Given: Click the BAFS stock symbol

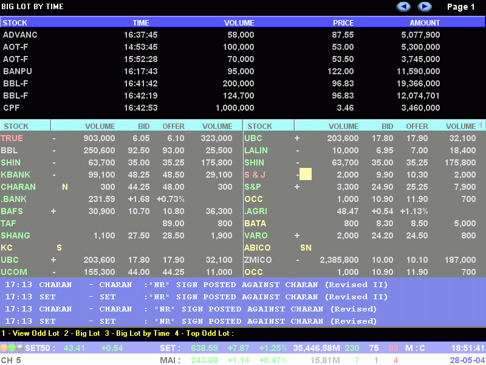Looking at the screenshot, I should [x=12, y=211].
